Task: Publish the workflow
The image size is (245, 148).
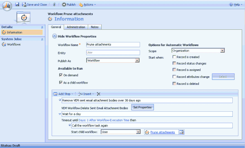Action: click(x=69, y=4)
